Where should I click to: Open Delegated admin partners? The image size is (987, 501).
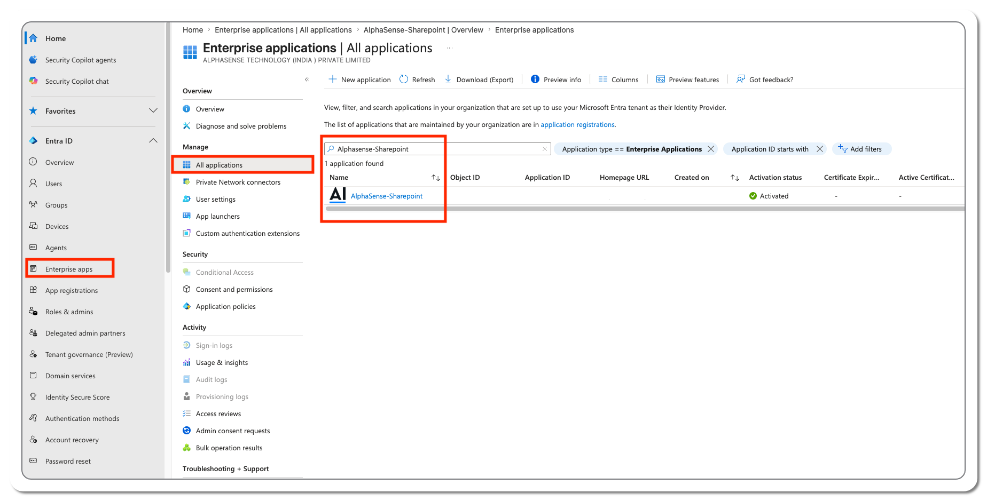[85, 333]
